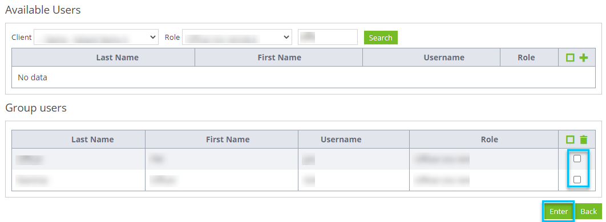Check the second group user's checkbox
This screenshot has width=606, height=222.
[577, 179]
